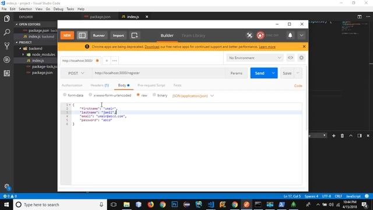Open the Postman header chevron dropdown
Viewport: 373px width, 210px height.
tap(301, 35)
